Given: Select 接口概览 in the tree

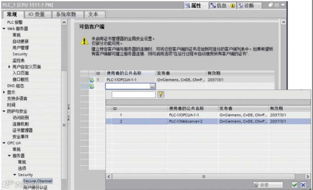Looking at the screenshot, I should click(x=21, y=80).
